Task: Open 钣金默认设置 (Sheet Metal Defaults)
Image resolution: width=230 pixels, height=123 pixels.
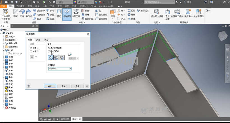Action: coord(157,13)
